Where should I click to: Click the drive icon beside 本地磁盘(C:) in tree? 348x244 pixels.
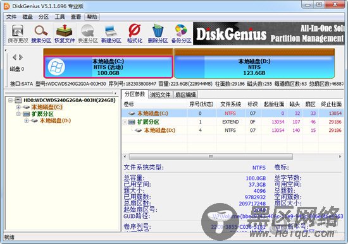tap(26, 107)
